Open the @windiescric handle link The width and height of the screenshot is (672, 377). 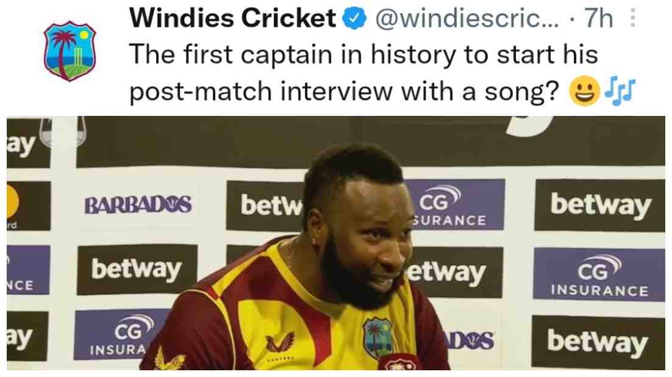466,19
